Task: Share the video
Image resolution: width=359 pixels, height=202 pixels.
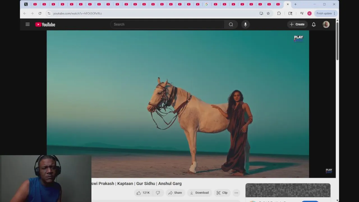Action: (x=175, y=193)
